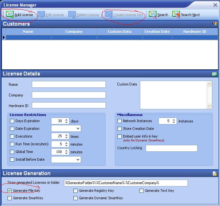Screen dimensions: 220x206
Task: Enable Date Expiration restriction
Action: 12,129
